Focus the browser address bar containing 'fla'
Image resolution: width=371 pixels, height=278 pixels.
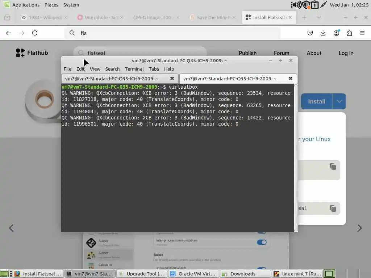pos(173,33)
